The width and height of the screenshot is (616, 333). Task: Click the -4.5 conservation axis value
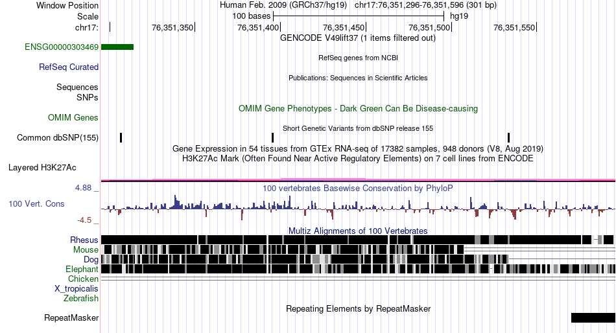84,220
